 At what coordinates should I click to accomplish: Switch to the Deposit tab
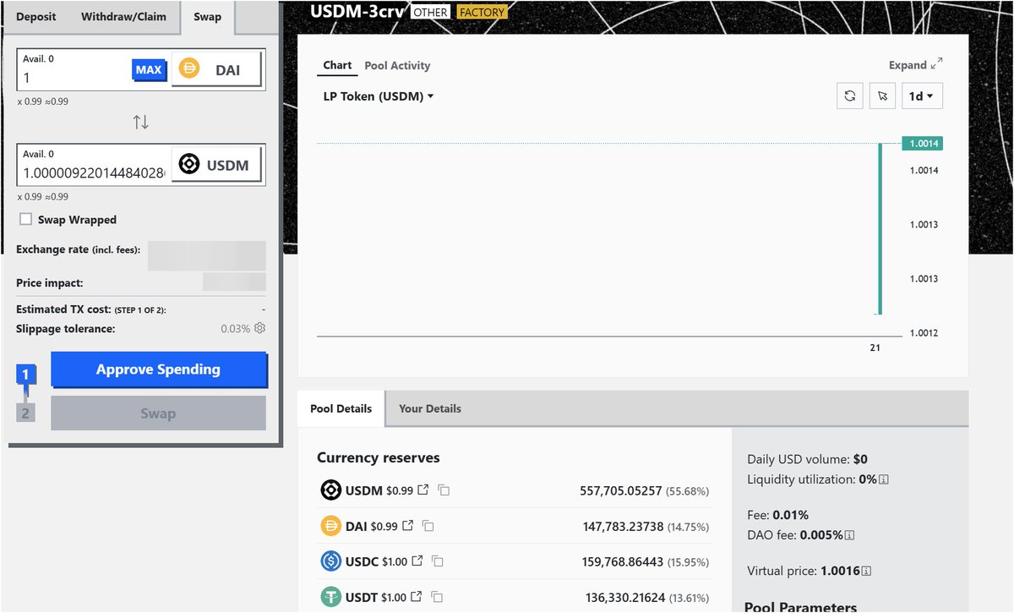[x=36, y=17]
